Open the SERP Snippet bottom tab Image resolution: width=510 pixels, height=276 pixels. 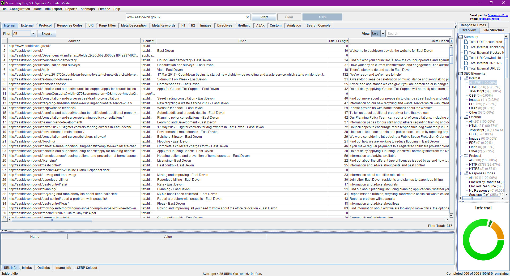[87, 268]
